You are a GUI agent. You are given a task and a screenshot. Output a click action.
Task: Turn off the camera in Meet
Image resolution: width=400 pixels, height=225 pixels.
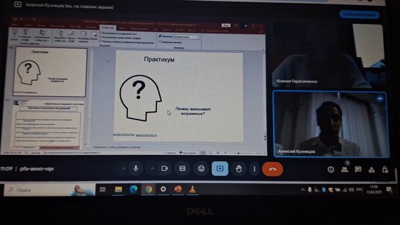tap(164, 168)
